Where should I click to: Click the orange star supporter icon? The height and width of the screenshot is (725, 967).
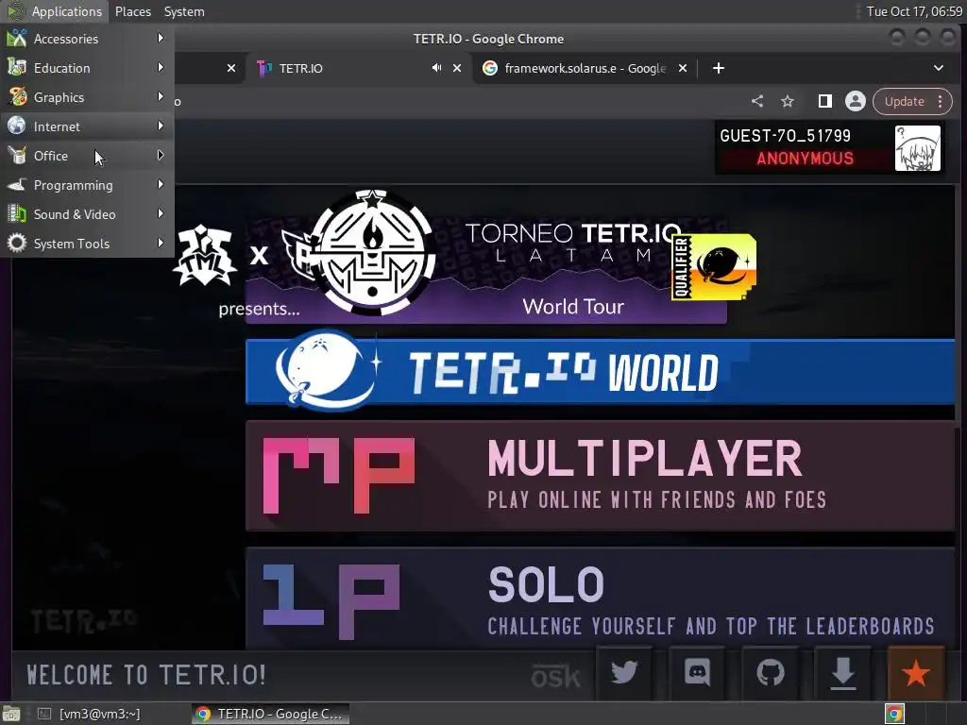click(916, 672)
